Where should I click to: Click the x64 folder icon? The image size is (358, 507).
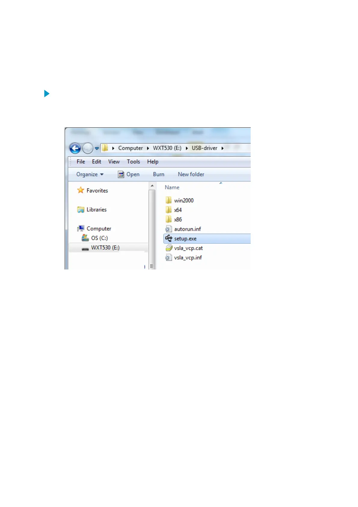pyautogui.click(x=169, y=210)
